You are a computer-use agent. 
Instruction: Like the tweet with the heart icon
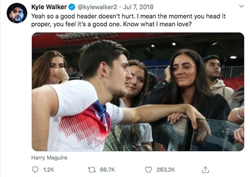pos(148,169)
